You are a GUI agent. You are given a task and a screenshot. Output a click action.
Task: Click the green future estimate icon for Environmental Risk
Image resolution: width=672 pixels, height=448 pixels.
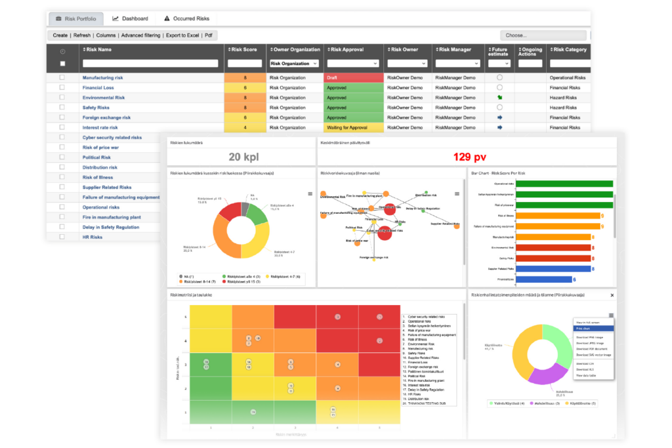click(499, 98)
